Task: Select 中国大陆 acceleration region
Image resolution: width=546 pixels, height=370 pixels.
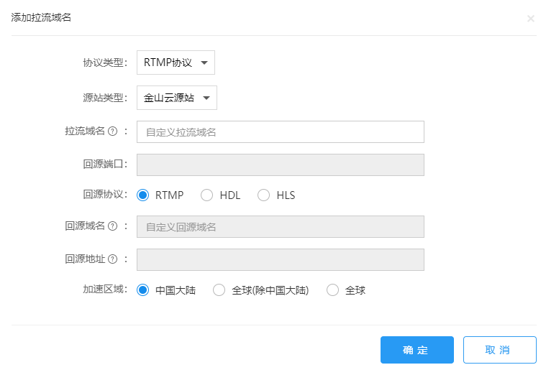Action: [142, 290]
